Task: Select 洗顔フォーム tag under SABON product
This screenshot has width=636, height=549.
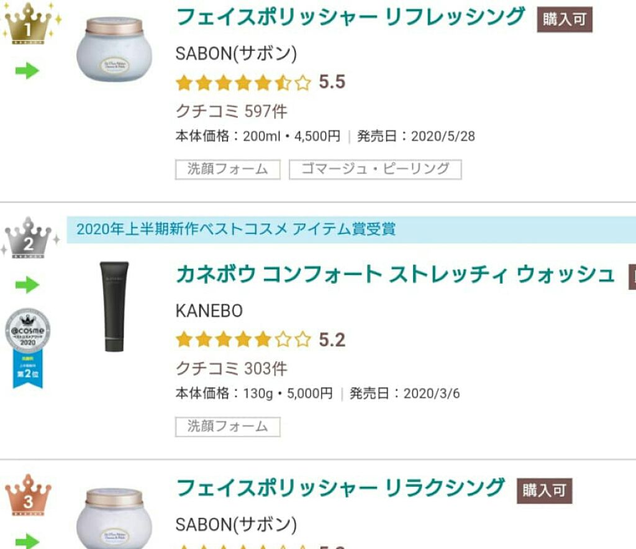Action: [x=228, y=170]
